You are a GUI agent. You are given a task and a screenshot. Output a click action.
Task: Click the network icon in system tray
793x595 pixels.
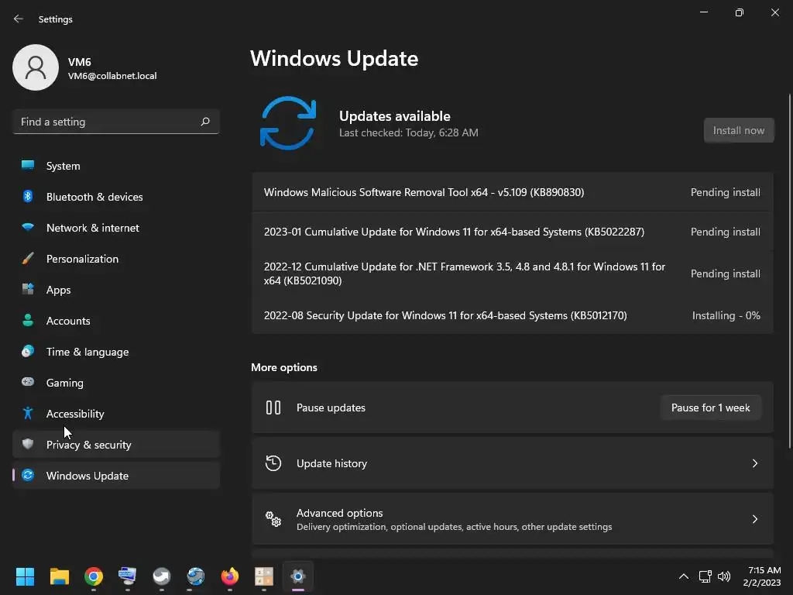705,576
